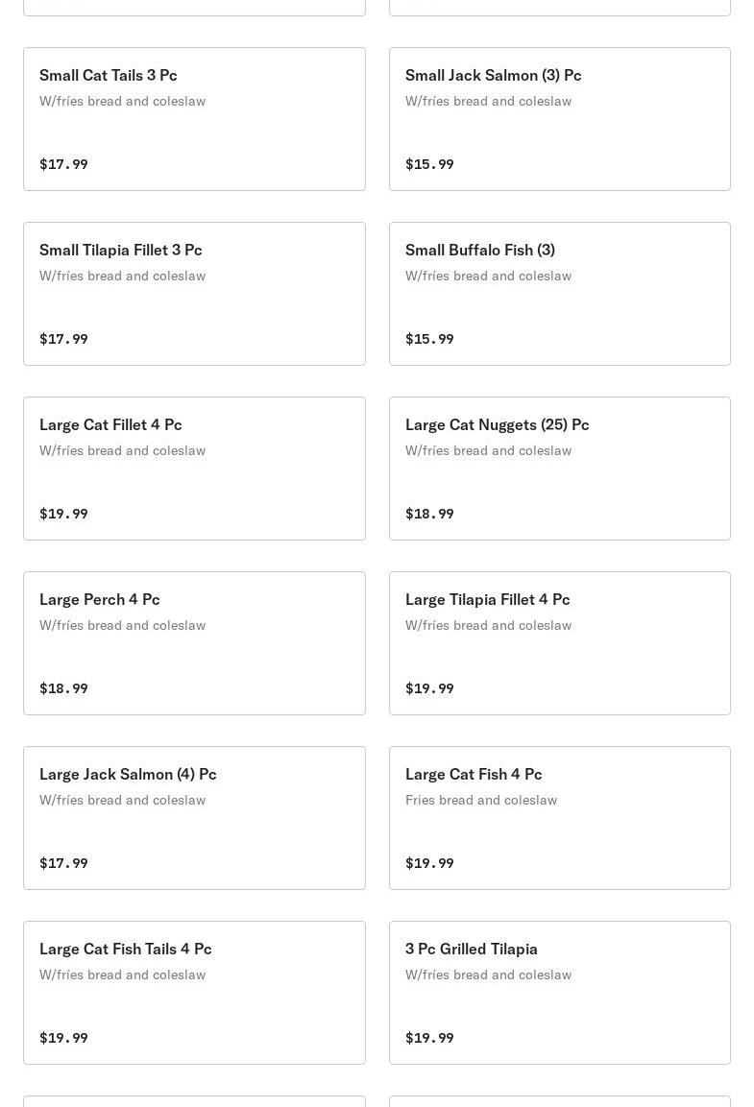Select the 3 Pc Grilled Tilapia item
The width and height of the screenshot is (754, 1107).
pyautogui.click(x=559, y=993)
